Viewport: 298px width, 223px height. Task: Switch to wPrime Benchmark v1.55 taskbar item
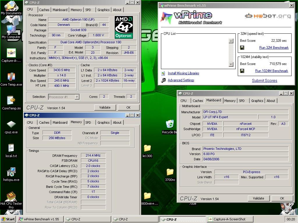[40, 219]
